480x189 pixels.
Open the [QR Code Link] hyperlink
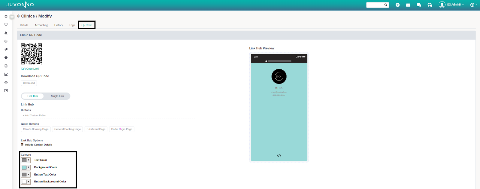coord(30,69)
